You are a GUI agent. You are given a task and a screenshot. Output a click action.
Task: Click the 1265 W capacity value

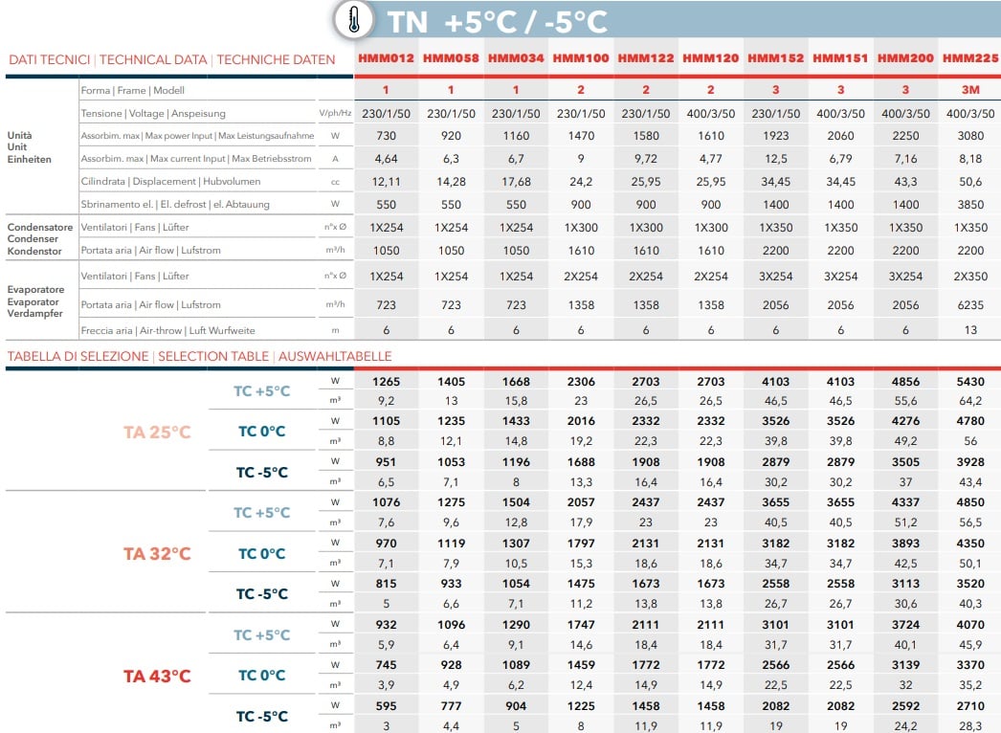pos(386,382)
